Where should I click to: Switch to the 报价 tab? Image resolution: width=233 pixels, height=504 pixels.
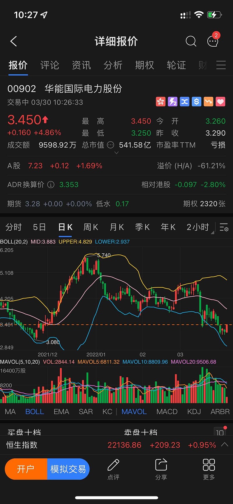18,65
